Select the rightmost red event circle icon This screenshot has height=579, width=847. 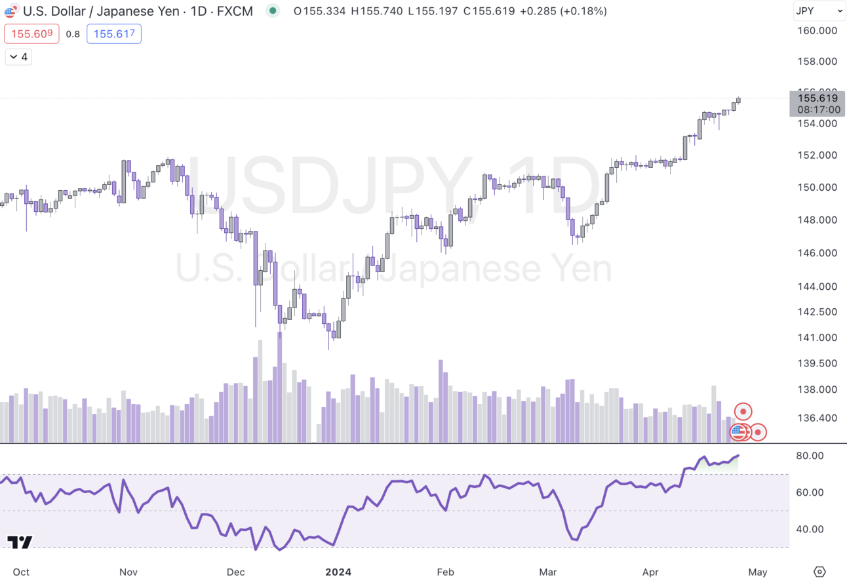point(757,432)
